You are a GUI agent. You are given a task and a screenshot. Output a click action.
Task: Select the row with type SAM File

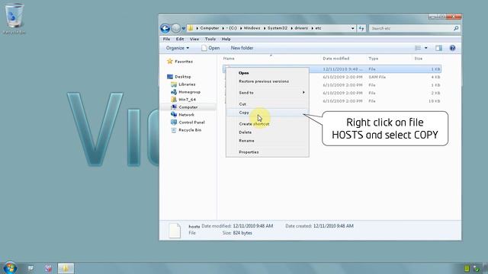pyautogui.click(x=332, y=77)
